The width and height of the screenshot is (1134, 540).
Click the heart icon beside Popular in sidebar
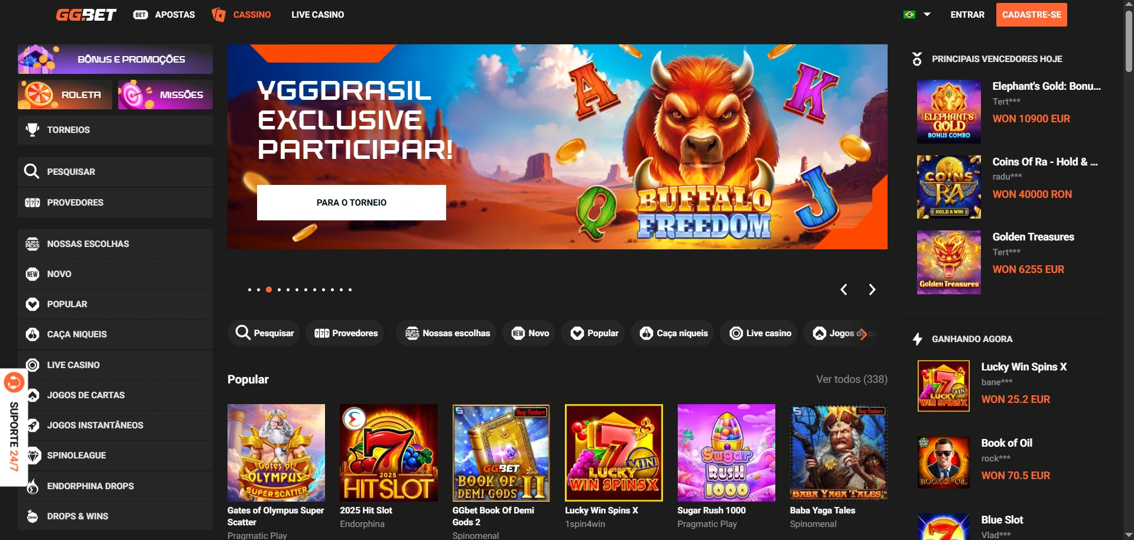pos(33,304)
